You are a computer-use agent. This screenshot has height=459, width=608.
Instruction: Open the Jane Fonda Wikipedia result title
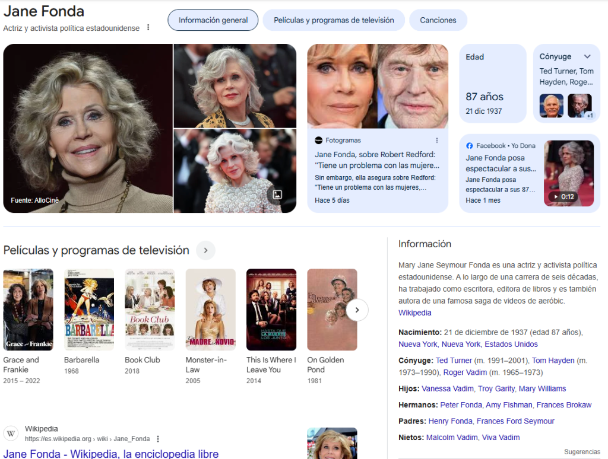click(111, 454)
